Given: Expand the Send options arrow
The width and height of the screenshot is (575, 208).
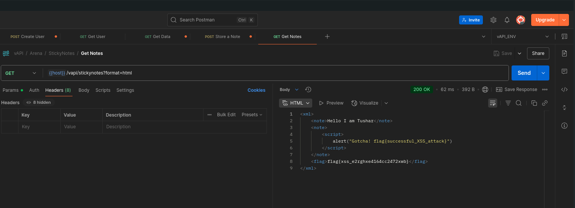Looking at the screenshot, I should point(543,73).
